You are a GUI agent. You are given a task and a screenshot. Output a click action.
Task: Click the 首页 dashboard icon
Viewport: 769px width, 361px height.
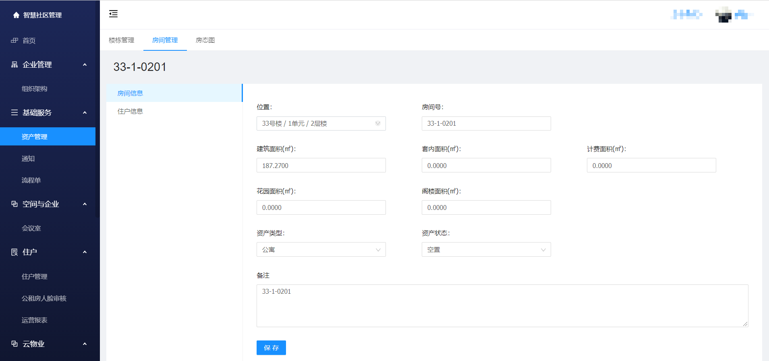tap(15, 40)
